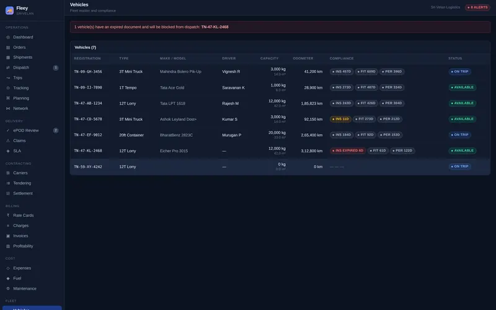The image size is (496, 310).
Task: Go to the Trips page
Action: click(x=32, y=78)
